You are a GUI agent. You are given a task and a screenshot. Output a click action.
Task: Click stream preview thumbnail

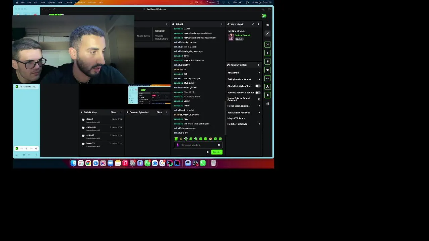click(x=149, y=94)
